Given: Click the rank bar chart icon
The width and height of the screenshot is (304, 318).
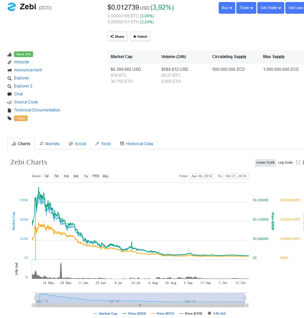Looking at the screenshot, I should pos(9,54).
